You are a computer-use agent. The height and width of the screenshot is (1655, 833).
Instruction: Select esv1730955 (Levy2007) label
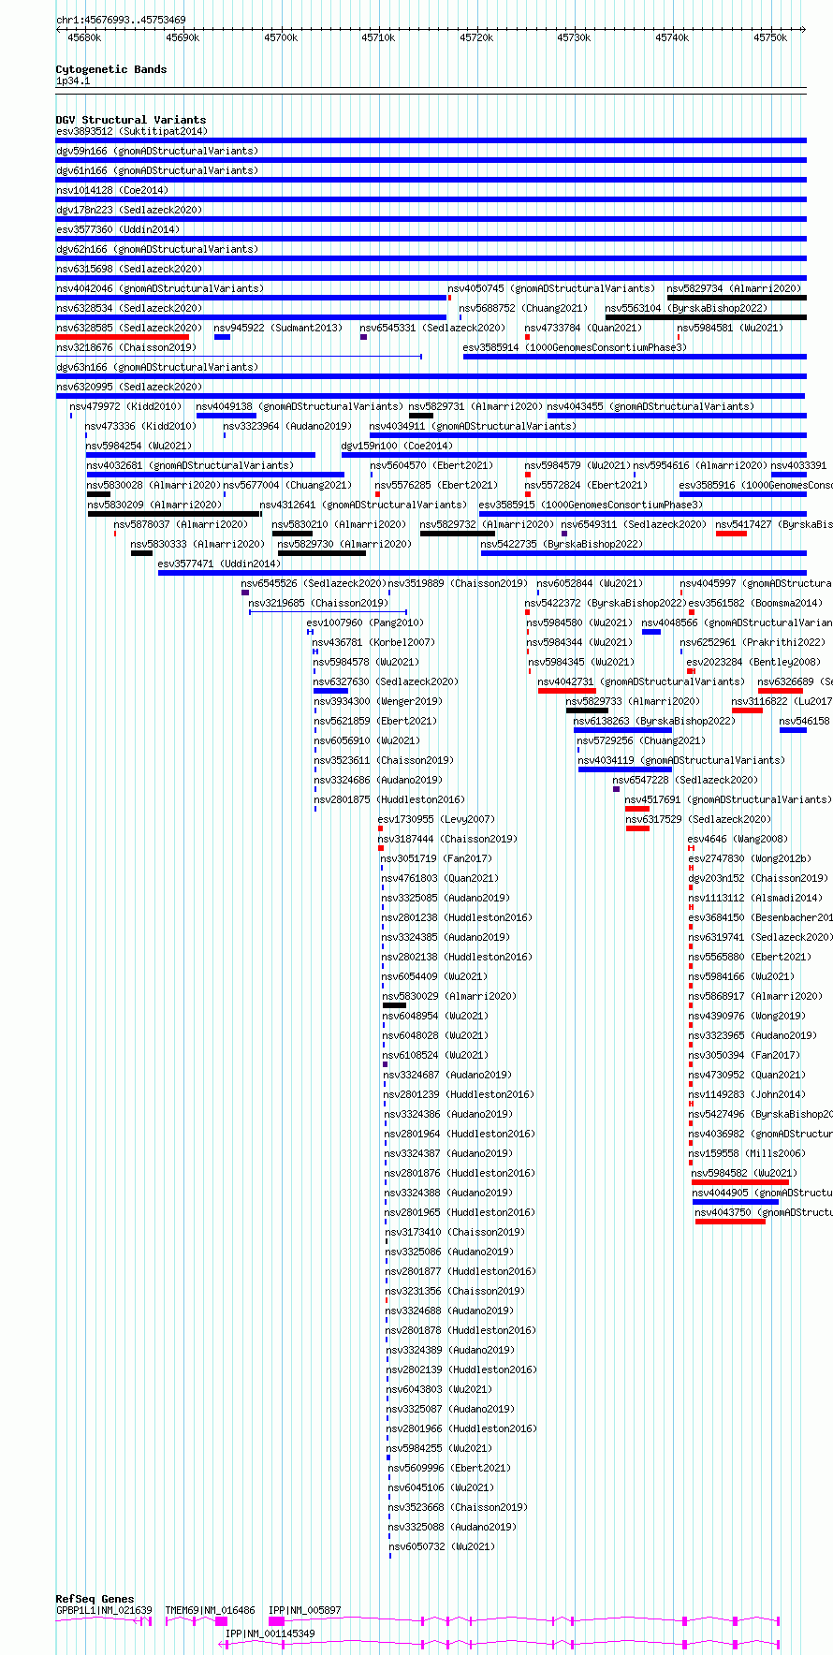point(436,819)
